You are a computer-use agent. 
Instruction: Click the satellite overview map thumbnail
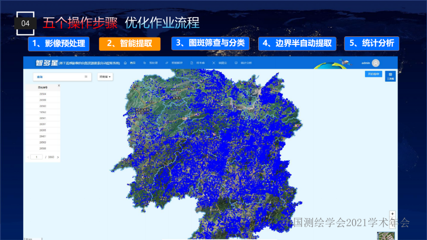pos(386,236)
